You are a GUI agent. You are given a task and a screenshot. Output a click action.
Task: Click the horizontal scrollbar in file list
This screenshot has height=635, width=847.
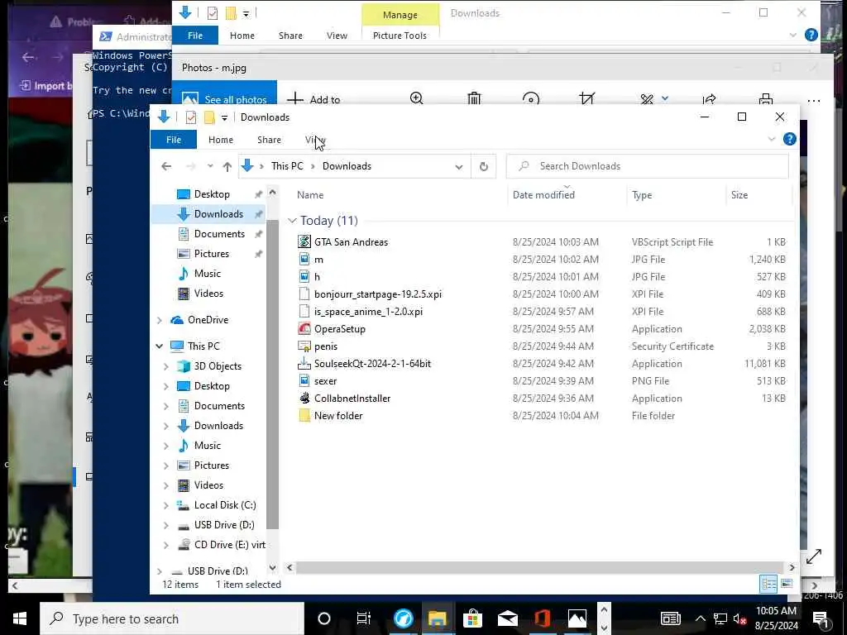pyautogui.click(x=539, y=567)
